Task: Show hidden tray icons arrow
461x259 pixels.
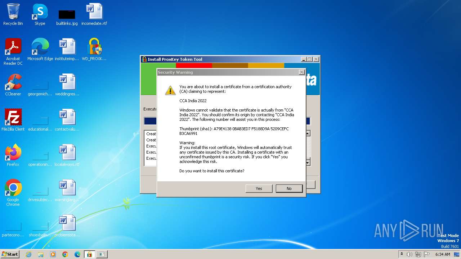Action: 402,254
